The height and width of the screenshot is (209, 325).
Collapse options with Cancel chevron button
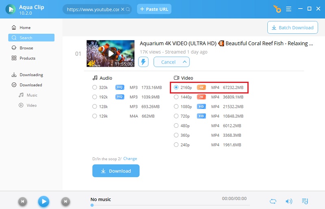coord(171,62)
